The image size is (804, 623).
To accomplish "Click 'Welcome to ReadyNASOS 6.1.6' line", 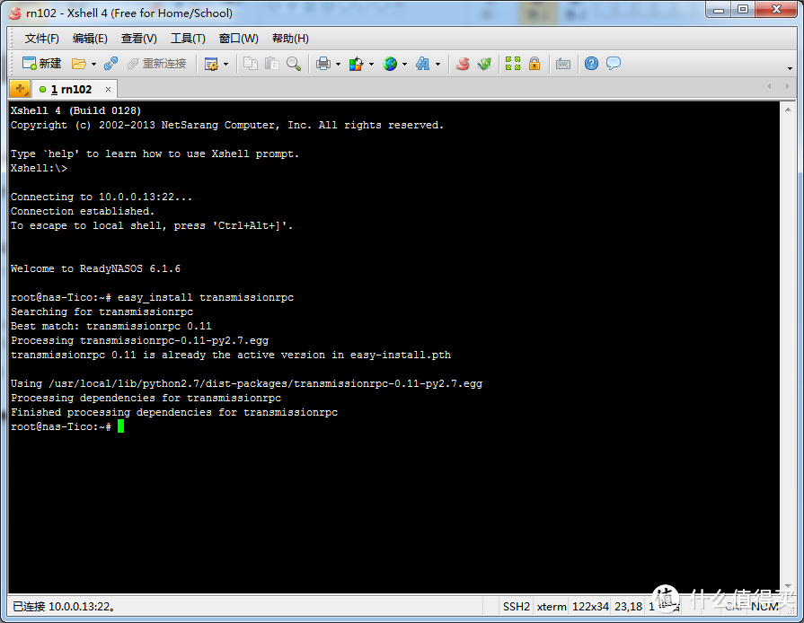I will [x=95, y=268].
